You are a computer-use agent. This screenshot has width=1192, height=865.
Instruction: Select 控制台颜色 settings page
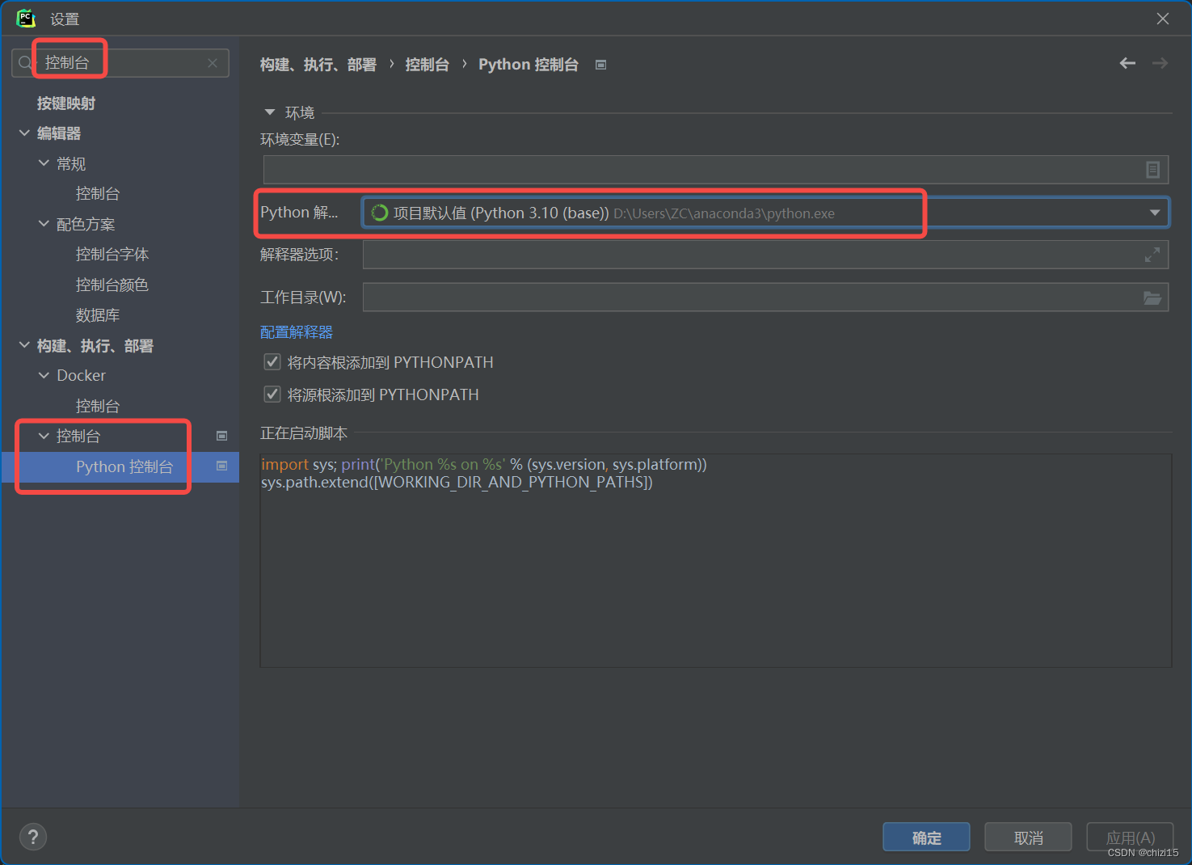pyautogui.click(x=112, y=285)
